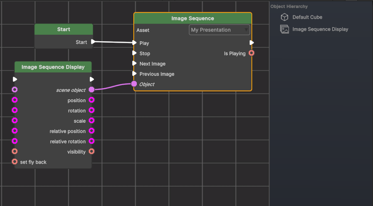Click the scale input port
This screenshot has height=206, width=373.
(15, 120)
